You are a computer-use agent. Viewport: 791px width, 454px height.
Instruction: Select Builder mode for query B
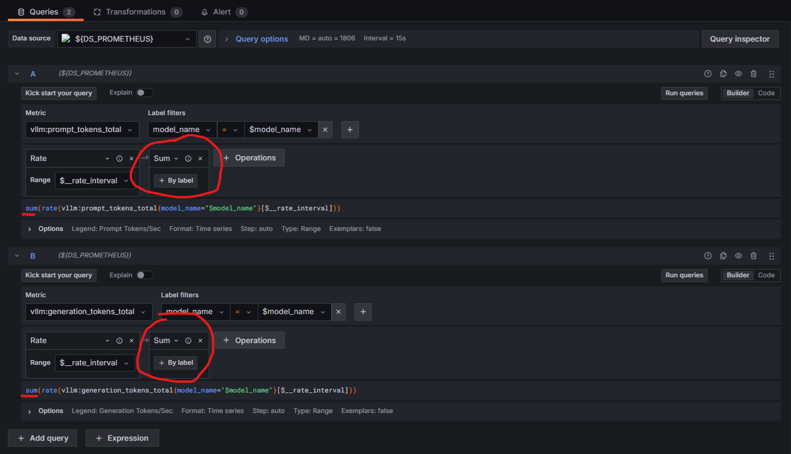[738, 275]
